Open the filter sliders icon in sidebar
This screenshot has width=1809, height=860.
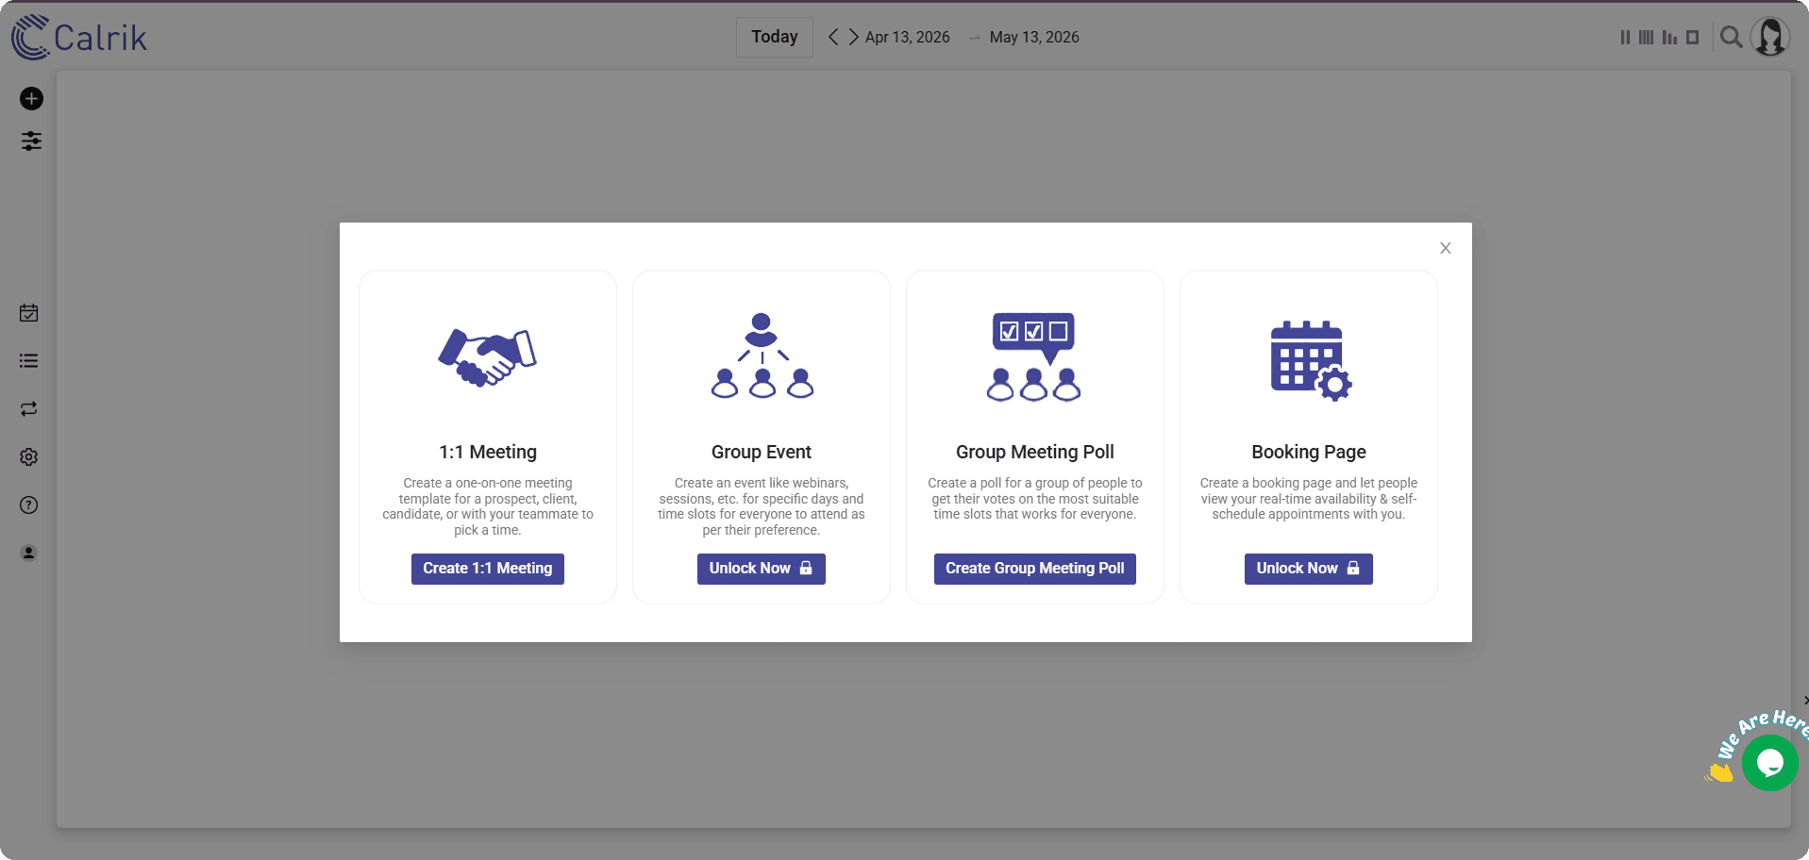click(31, 141)
